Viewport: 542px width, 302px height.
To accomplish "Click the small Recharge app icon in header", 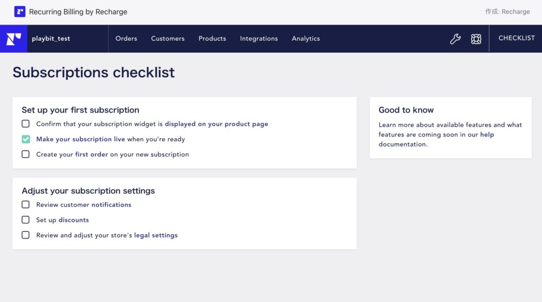I will pos(20,12).
